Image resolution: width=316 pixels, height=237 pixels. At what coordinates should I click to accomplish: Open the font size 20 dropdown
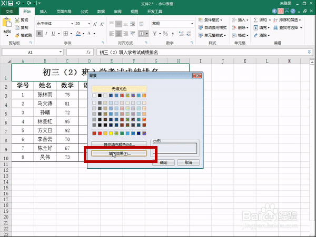tap(89, 24)
